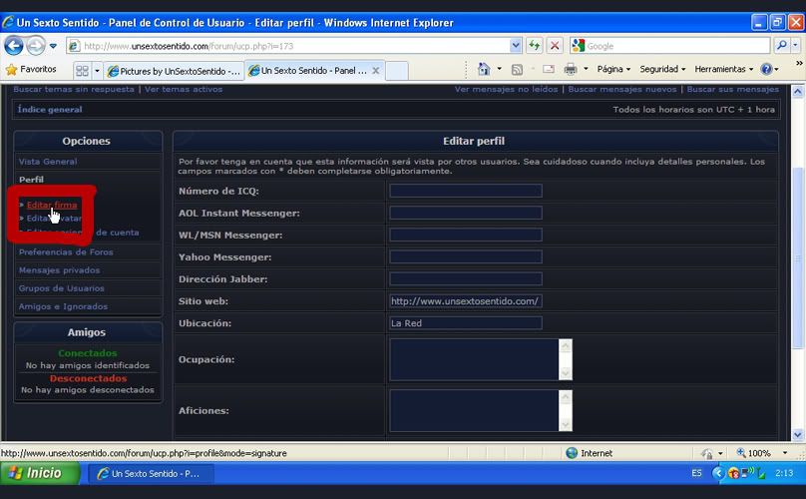Screen dimensions: 806x499
Task: Click the Sitio web field
Action: [x=466, y=301]
